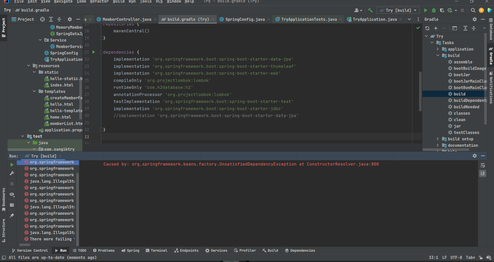The image size is (494, 262).
Task: Close the build.gradle (Try) editor tab
Action: pyautogui.click(x=213, y=19)
